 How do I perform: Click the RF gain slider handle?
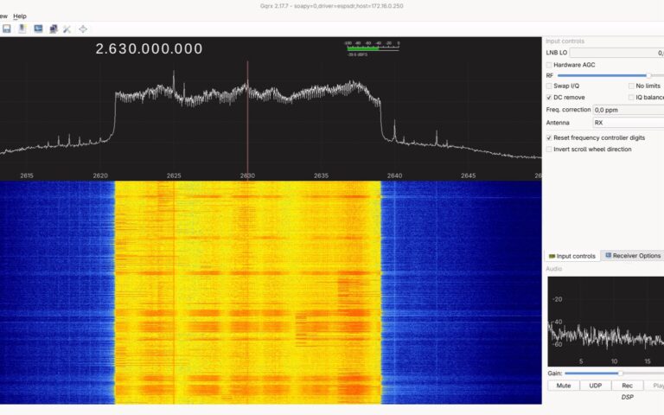[x=648, y=75]
